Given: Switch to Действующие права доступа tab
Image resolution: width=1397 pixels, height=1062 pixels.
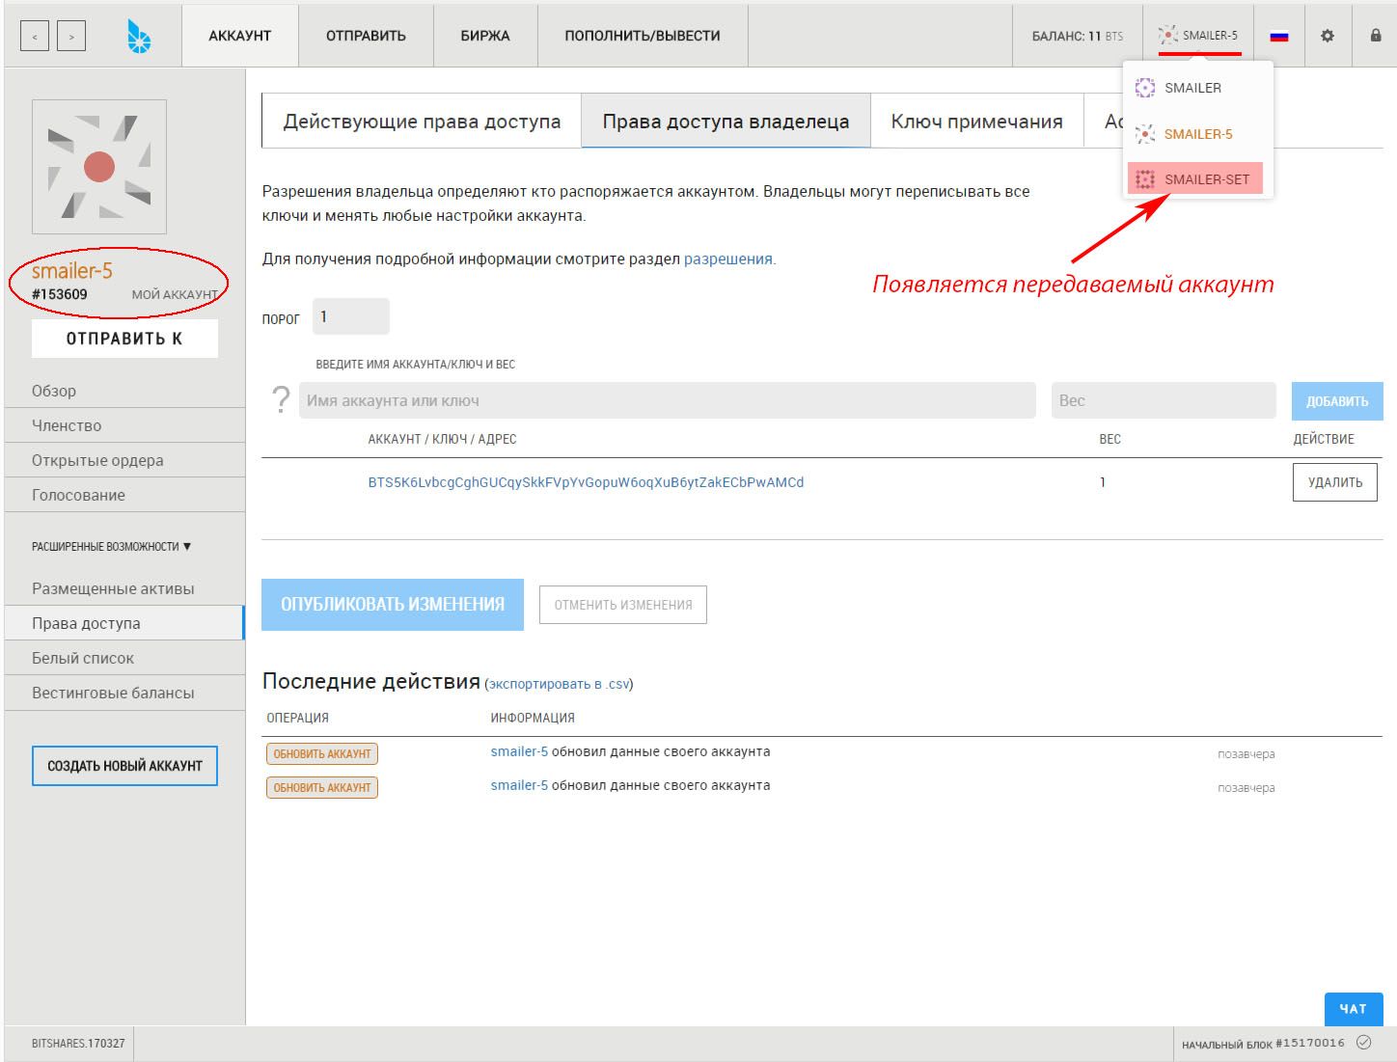Looking at the screenshot, I should [x=422, y=122].
